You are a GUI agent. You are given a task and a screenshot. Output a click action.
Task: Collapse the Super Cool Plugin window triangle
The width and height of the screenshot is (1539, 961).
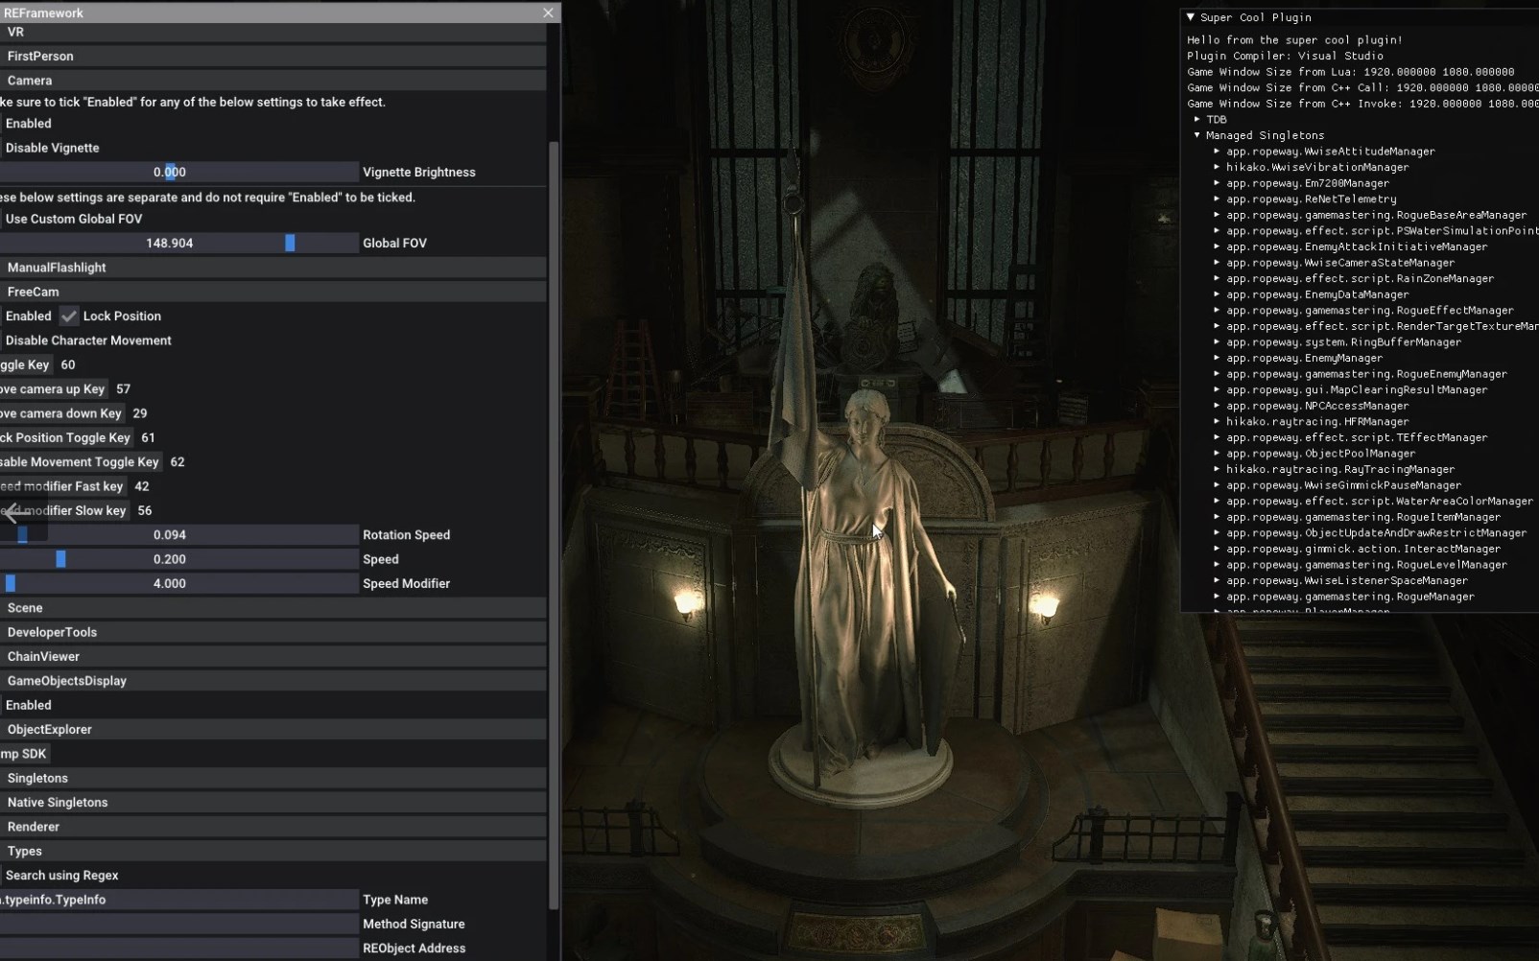pos(1191,17)
